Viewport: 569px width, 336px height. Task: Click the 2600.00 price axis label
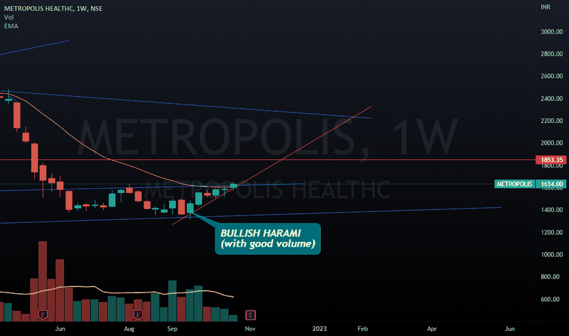(x=551, y=76)
